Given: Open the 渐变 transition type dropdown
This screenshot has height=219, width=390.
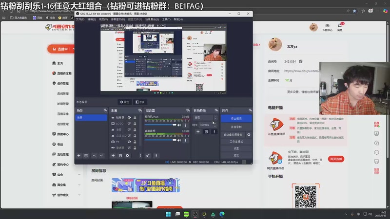Looking at the screenshot, I should tap(205, 118).
